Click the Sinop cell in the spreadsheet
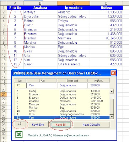 40,64
